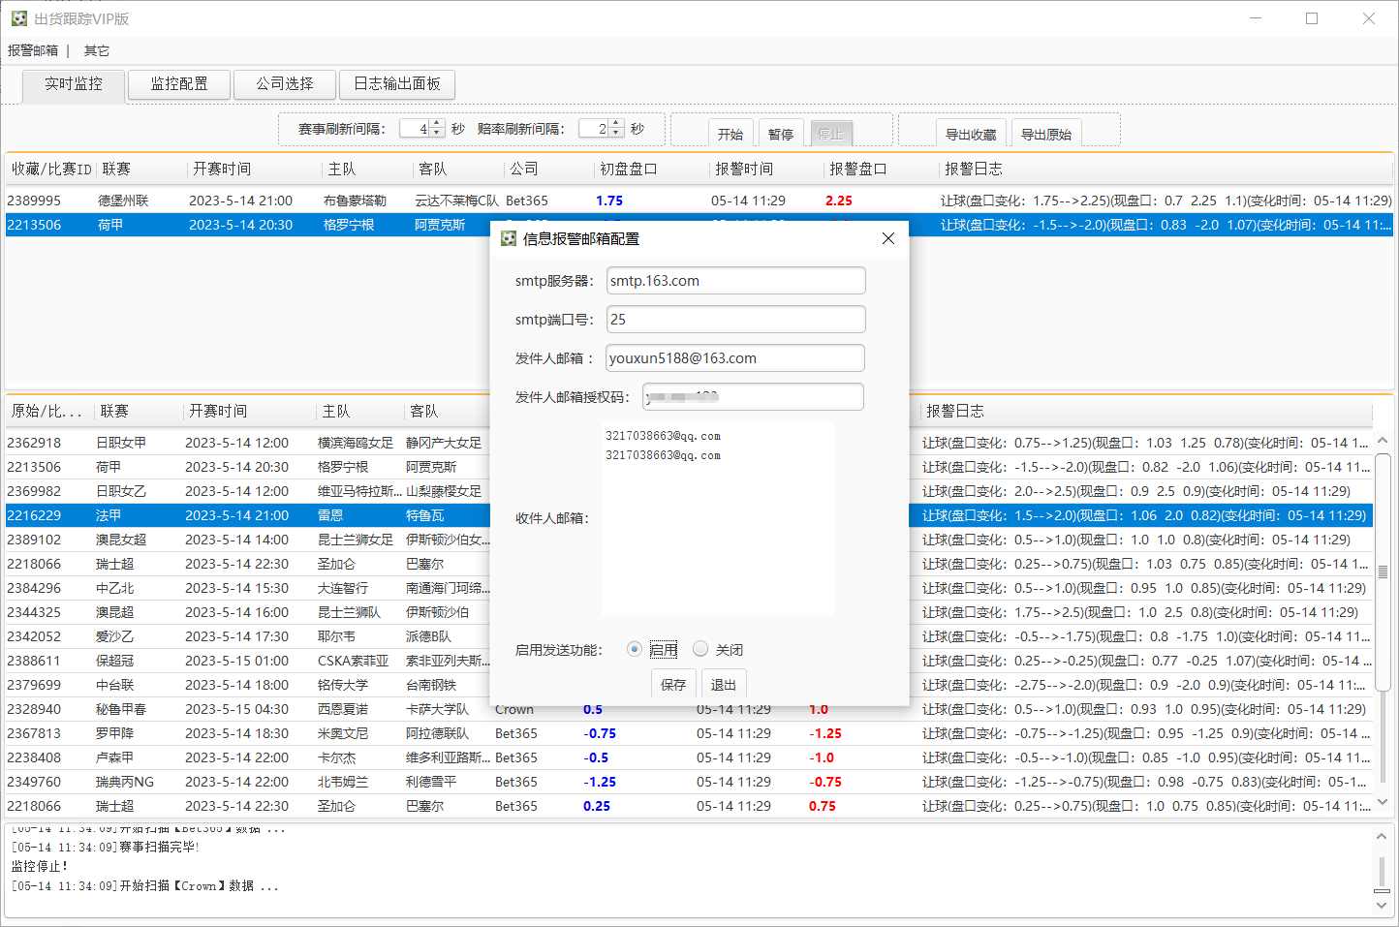This screenshot has width=1399, height=927.
Task: Select the 关闭 radio button
Action: tap(700, 649)
